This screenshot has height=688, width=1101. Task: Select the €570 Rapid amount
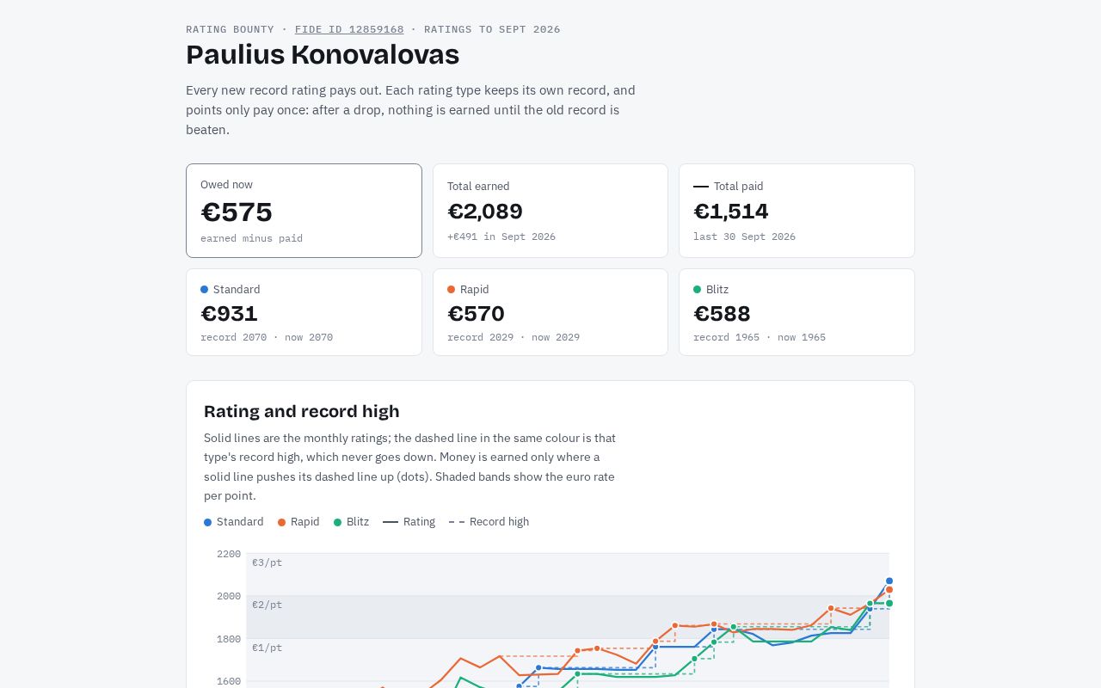click(476, 314)
